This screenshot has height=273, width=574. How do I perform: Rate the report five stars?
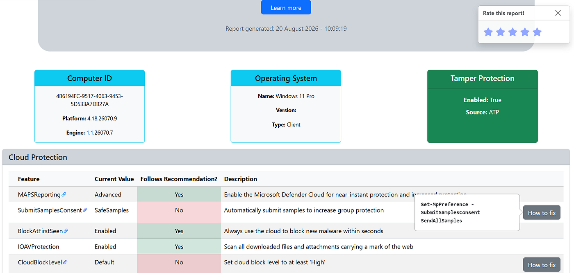tap(537, 32)
